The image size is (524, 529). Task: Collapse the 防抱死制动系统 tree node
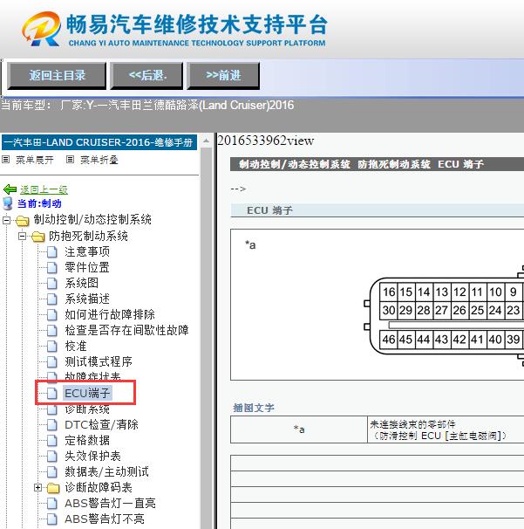coord(23,237)
